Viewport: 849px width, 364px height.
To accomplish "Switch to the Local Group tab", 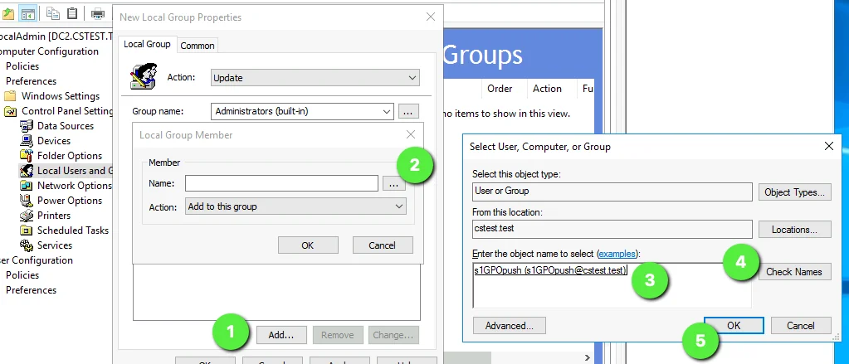I will point(147,44).
